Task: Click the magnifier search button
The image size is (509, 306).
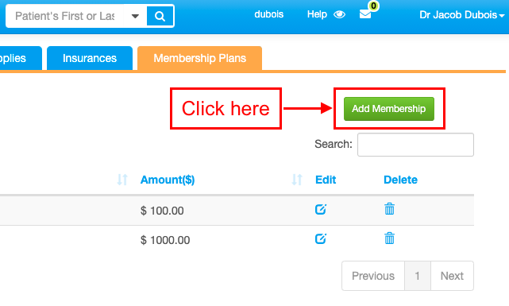Action: [160, 16]
